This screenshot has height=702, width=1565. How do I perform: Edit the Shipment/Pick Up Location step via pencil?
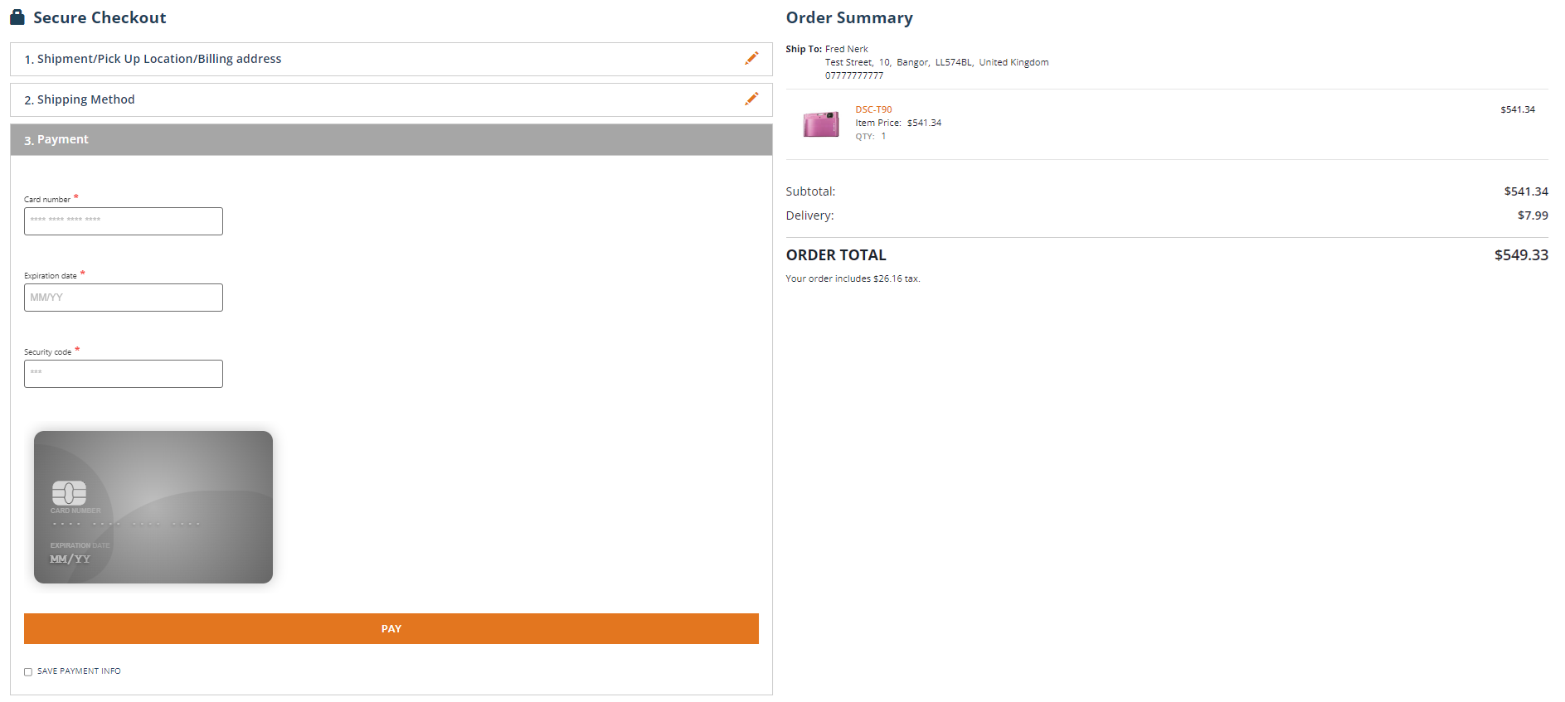coord(751,59)
